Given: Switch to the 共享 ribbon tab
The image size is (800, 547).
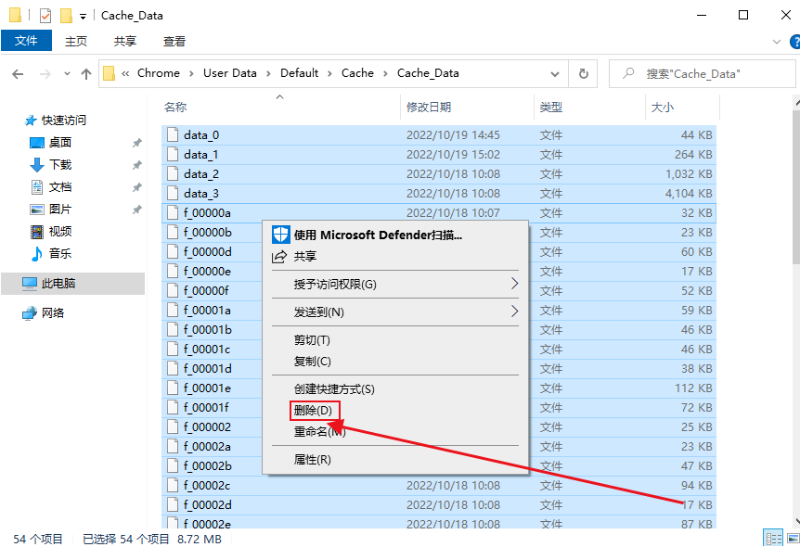Looking at the screenshot, I should [x=125, y=42].
